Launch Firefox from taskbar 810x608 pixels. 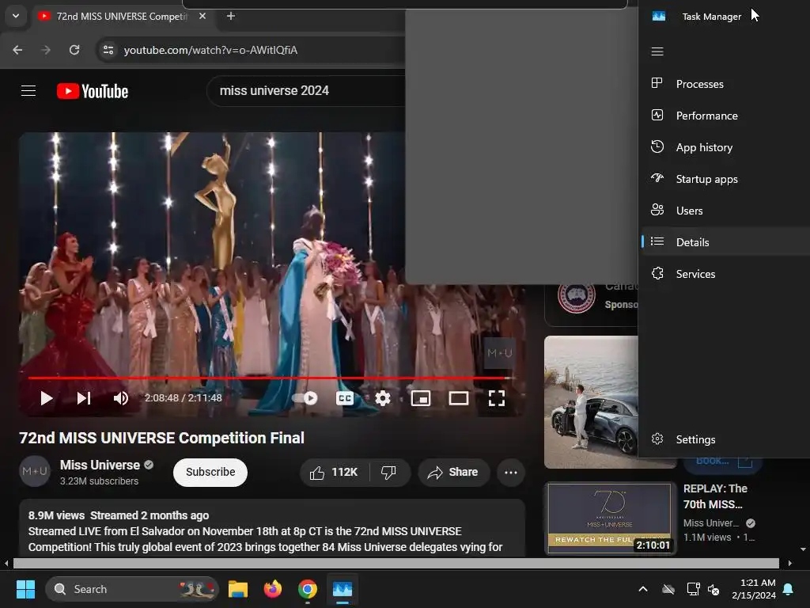[273, 589]
